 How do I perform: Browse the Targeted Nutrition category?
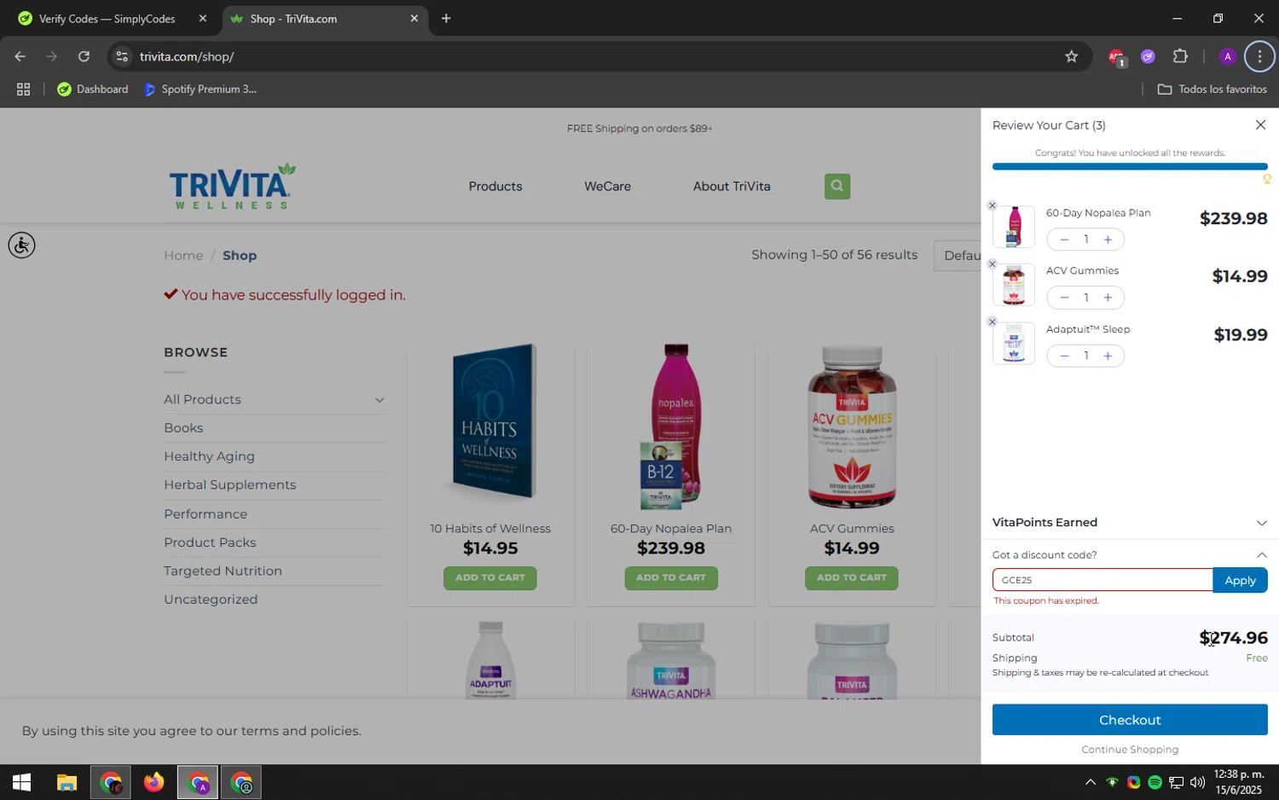click(223, 571)
